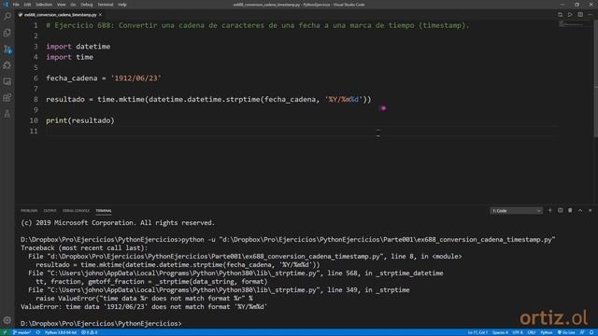Select Python language mode in status bar

[x=547, y=332]
